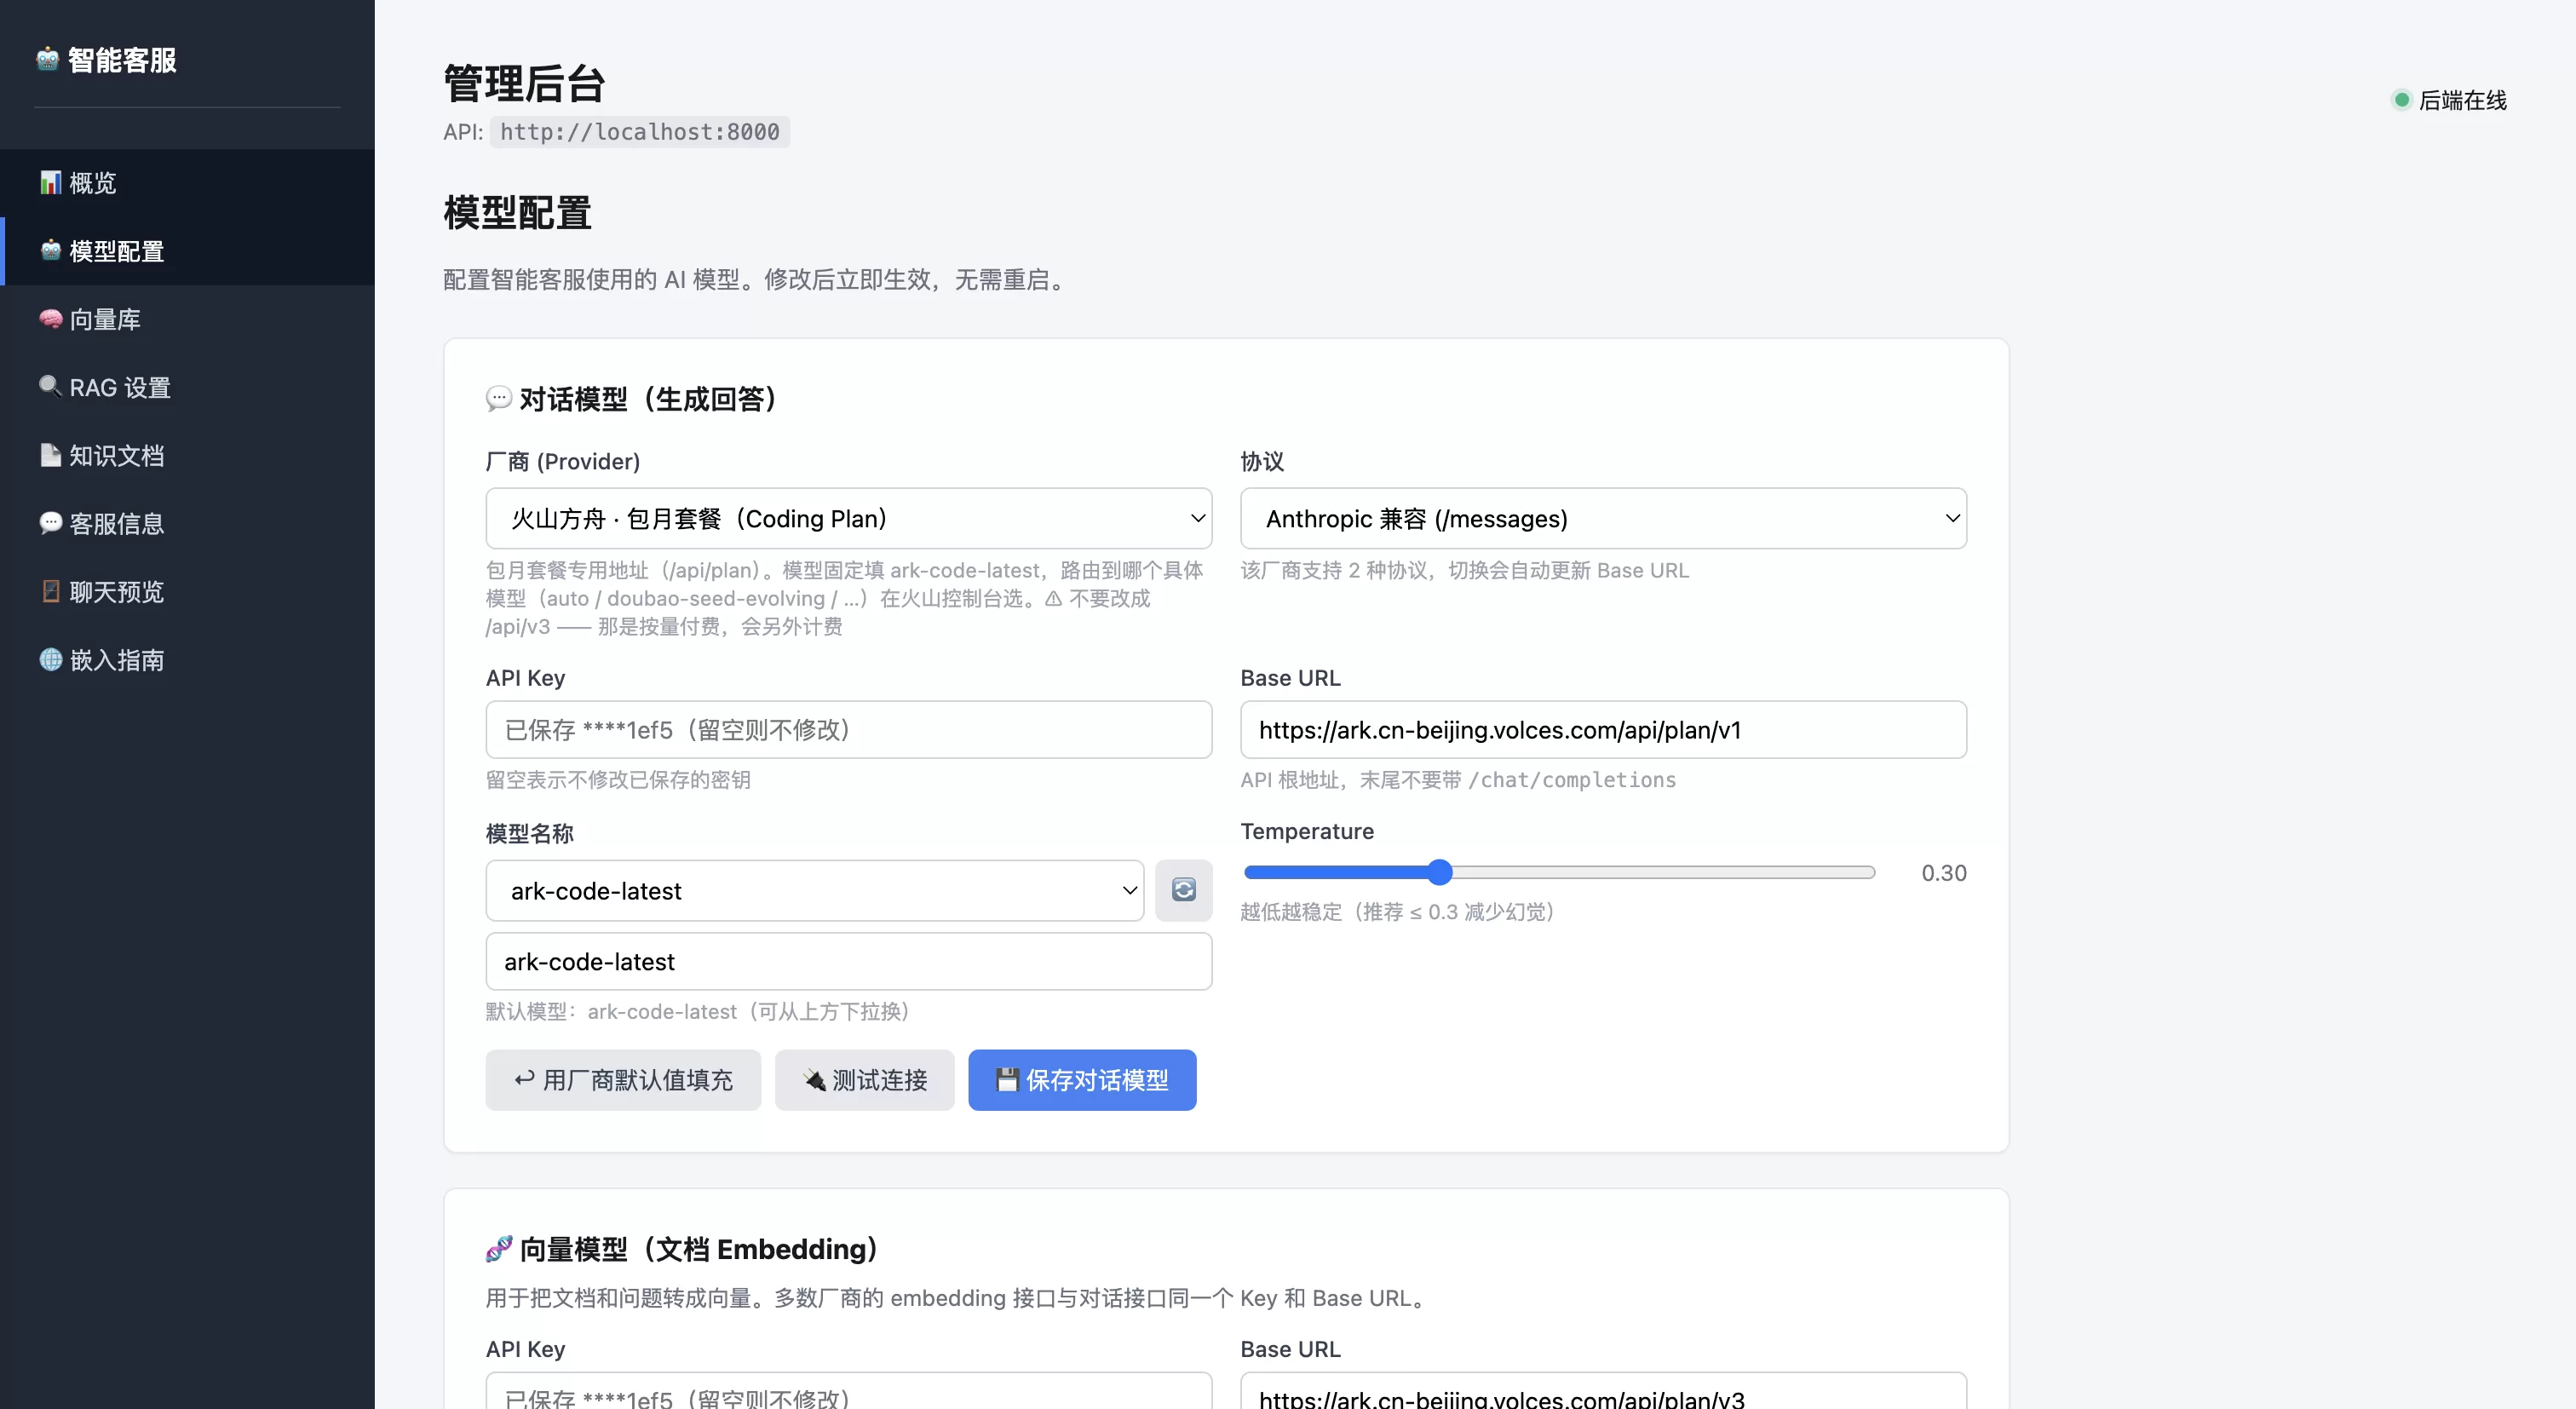The width and height of the screenshot is (2576, 1409).
Task: Click the 向量模型 API Key field
Action: [x=849, y=1392]
